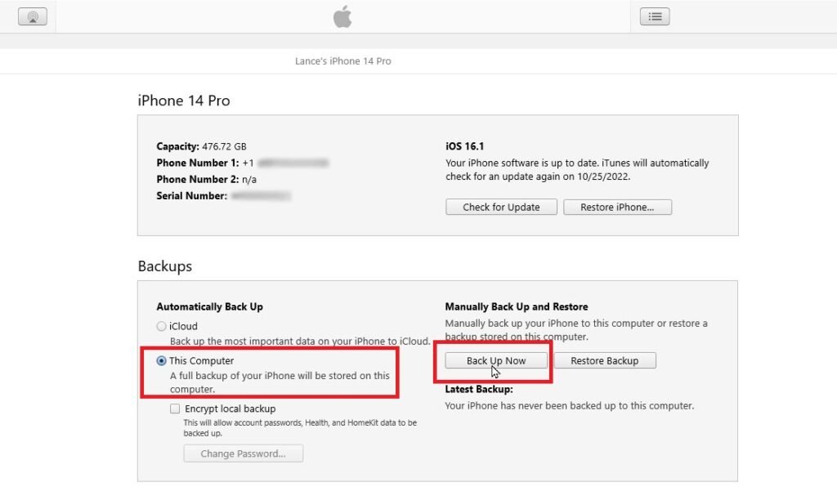The image size is (837, 496).
Task: Start backup with Back Up Now
Action: [x=496, y=361]
